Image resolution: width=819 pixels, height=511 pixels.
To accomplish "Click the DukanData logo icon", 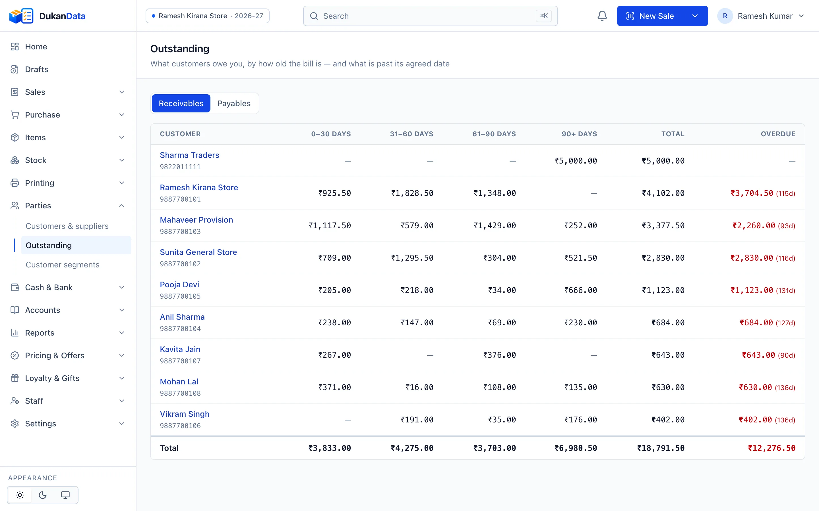I will 21,16.
